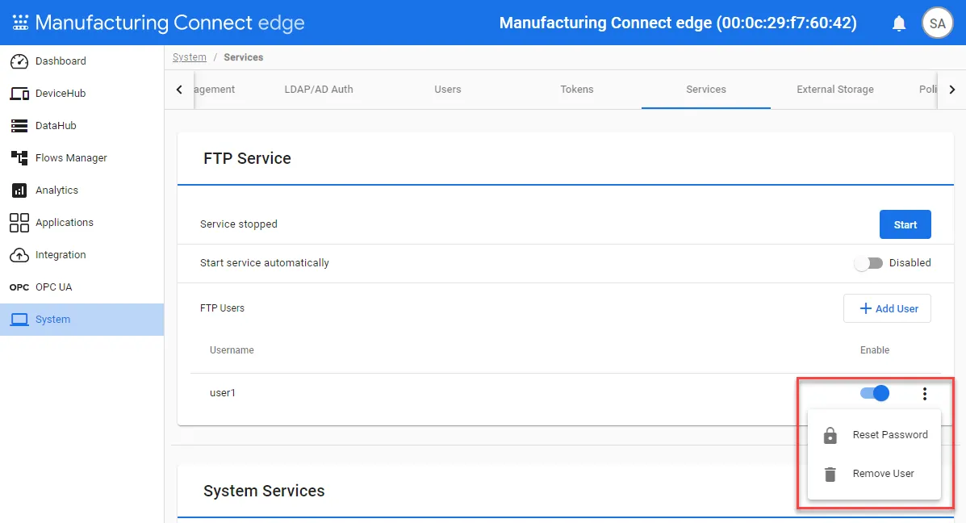Open the three-dot menu for user1
This screenshot has height=523, width=966.
(924, 394)
